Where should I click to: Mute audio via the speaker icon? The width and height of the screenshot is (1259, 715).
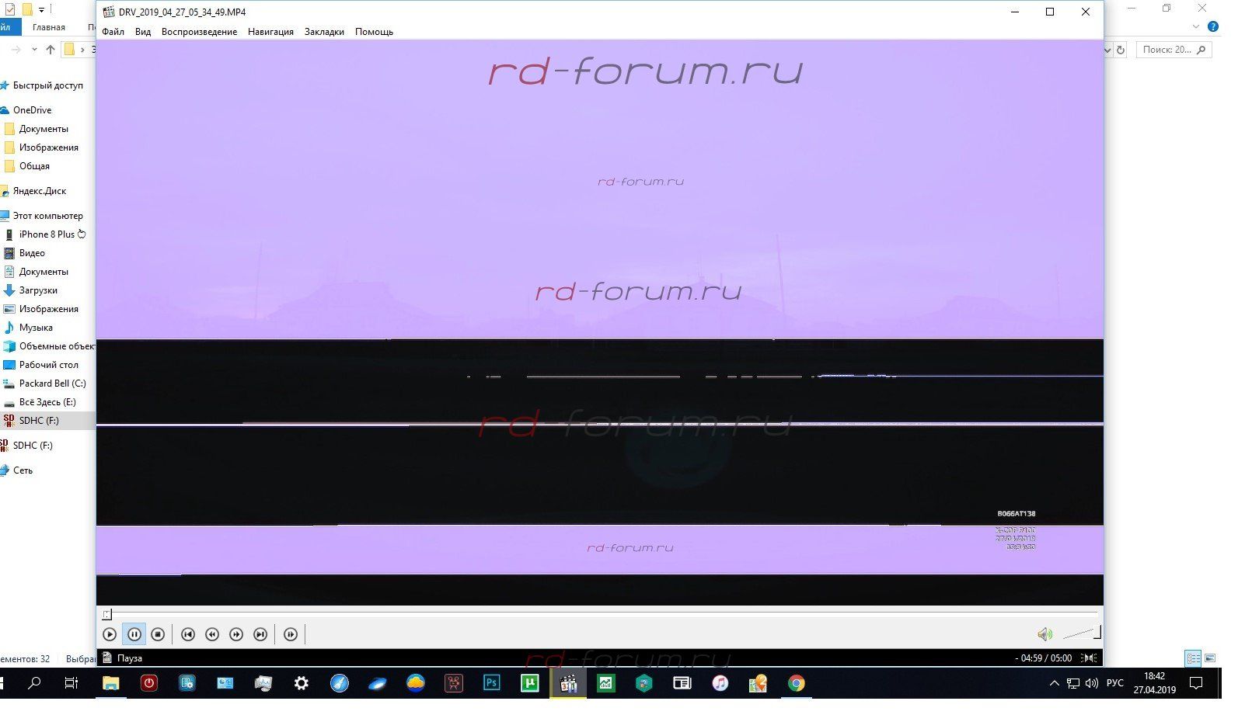1045,634
